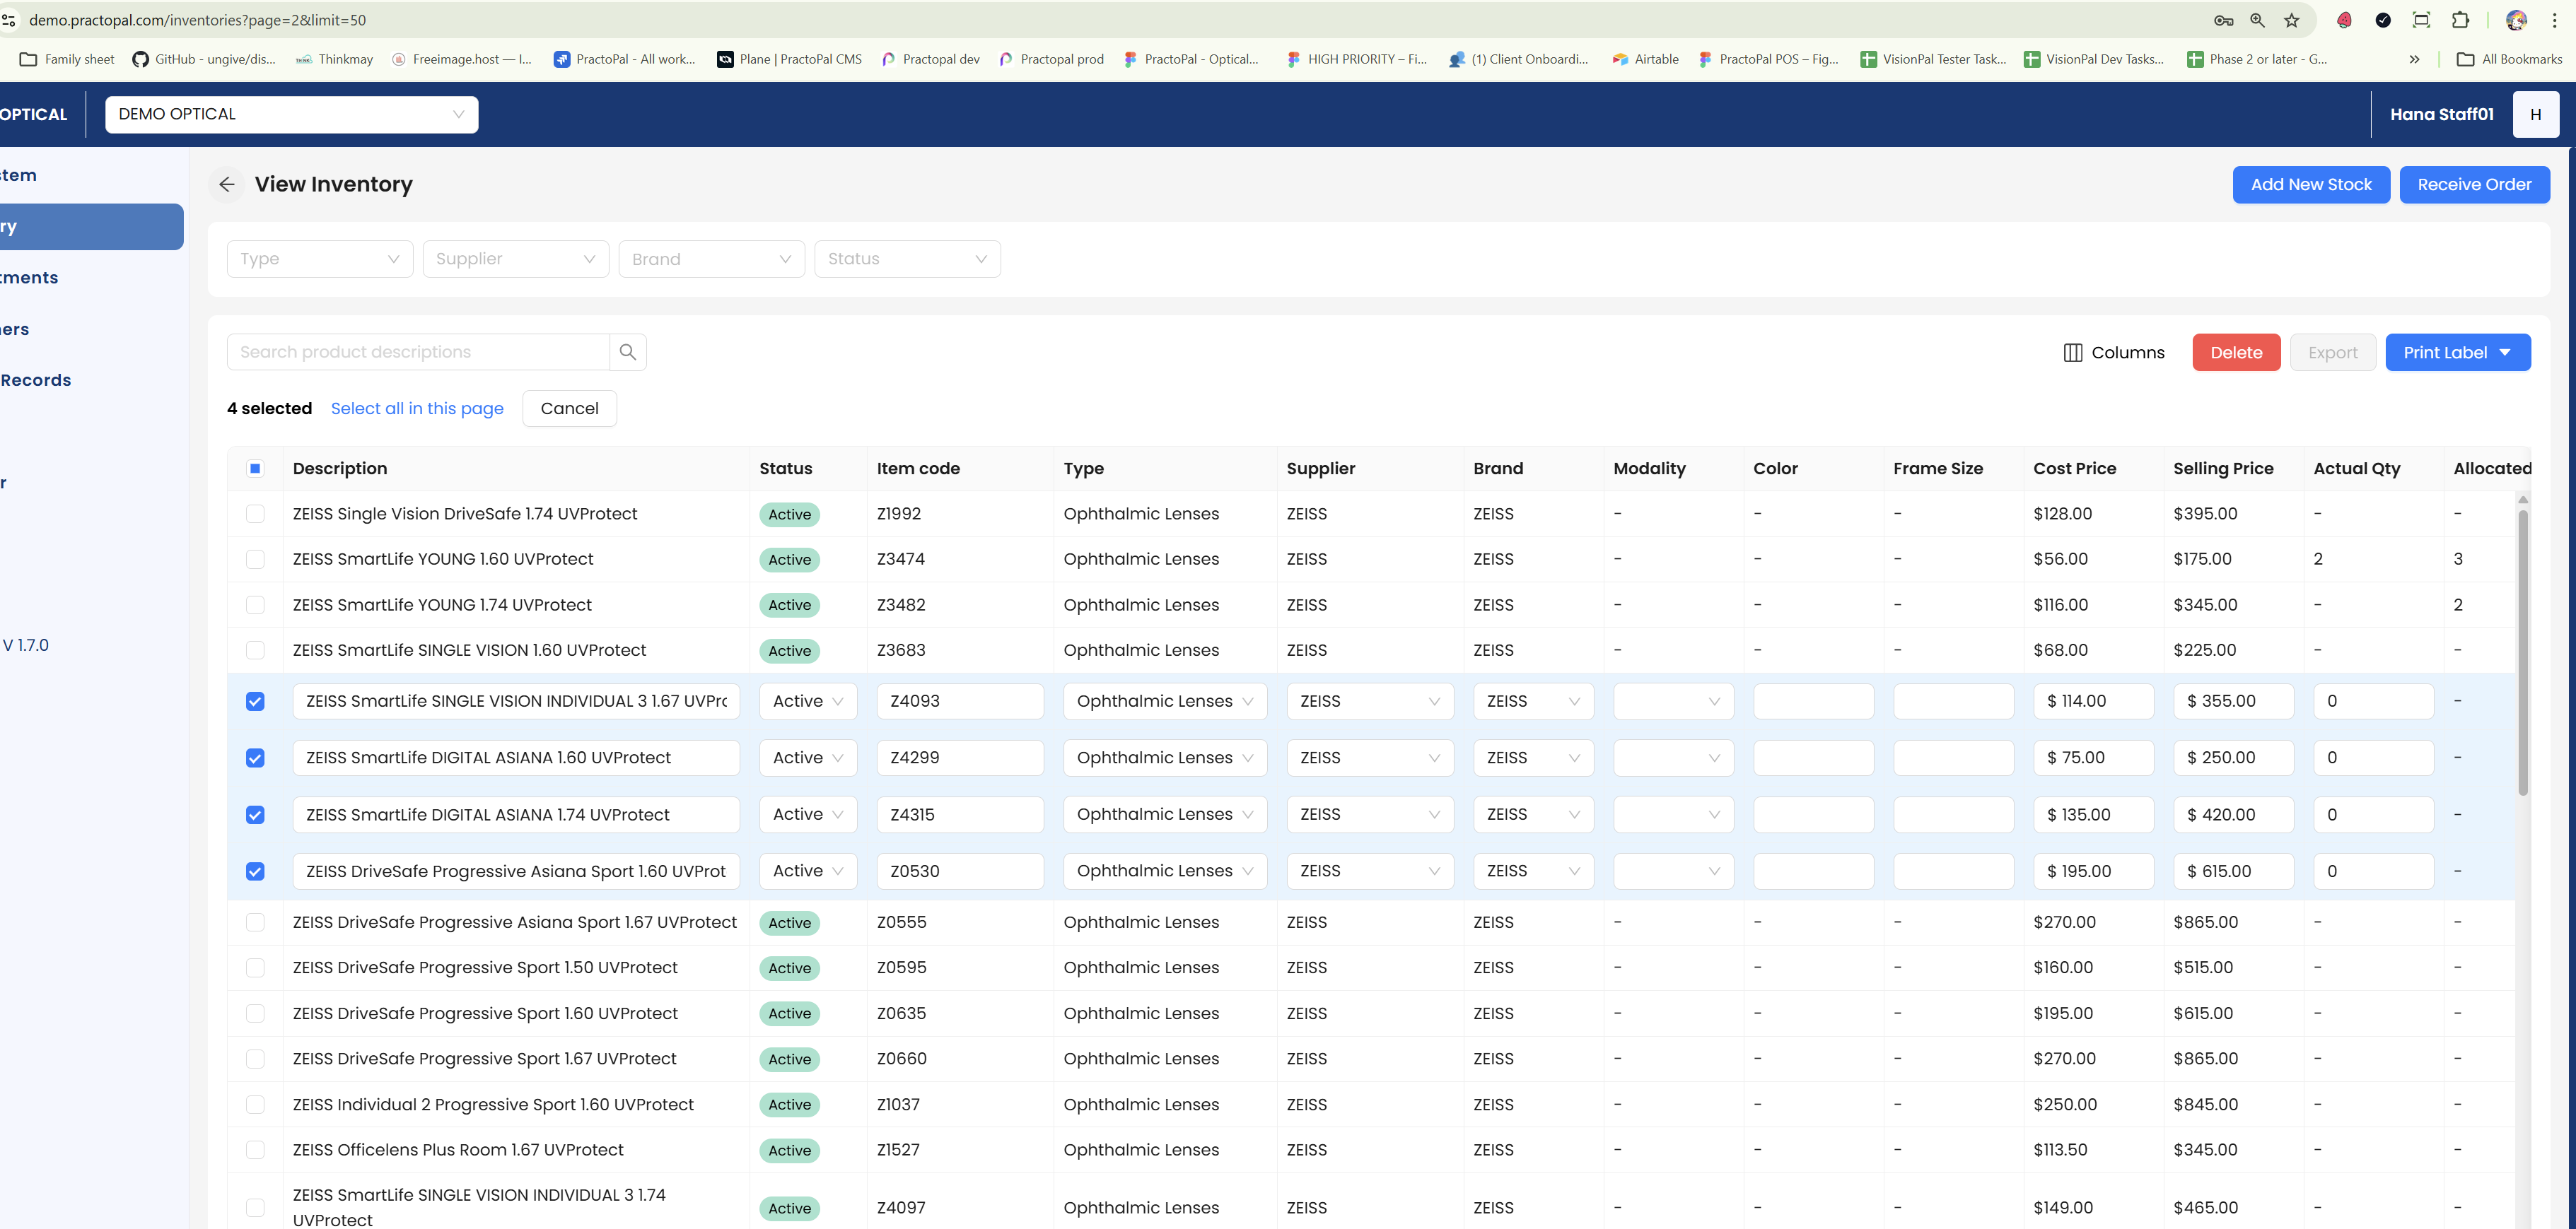Click the browser bookmark star icon
The width and height of the screenshot is (2576, 1229).
click(x=2292, y=20)
